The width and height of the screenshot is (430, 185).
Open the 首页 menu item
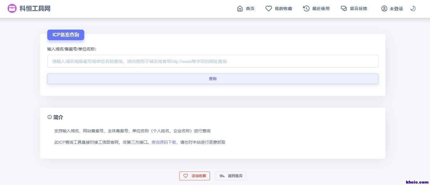pyautogui.click(x=250, y=9)
